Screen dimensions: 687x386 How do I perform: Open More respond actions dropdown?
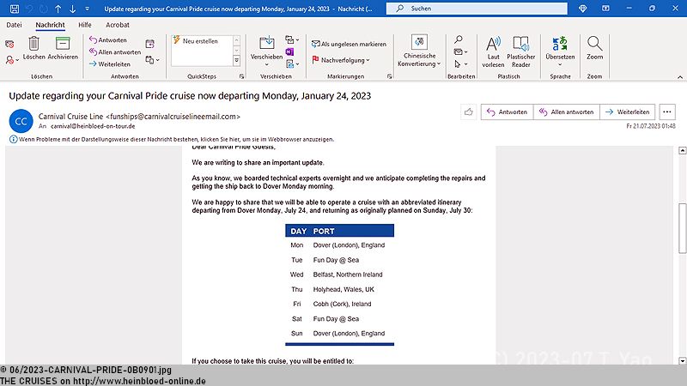[153, 60]
